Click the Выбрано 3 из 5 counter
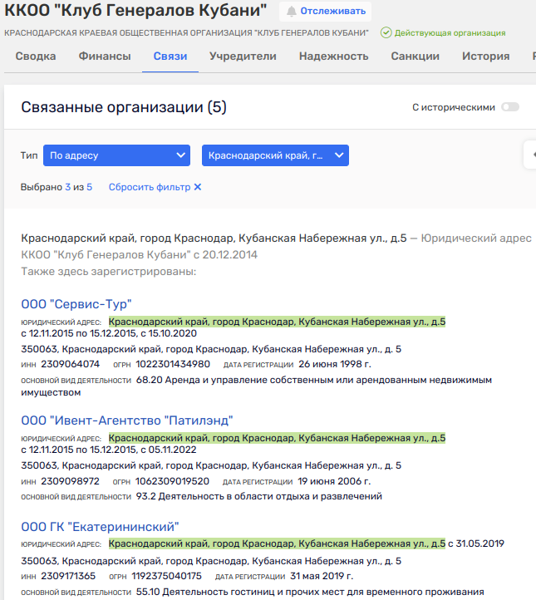Viewport: 536px width, 600px height. (57, 187)
